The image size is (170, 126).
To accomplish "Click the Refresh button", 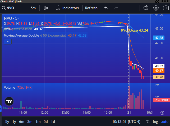I will (91, 8).
